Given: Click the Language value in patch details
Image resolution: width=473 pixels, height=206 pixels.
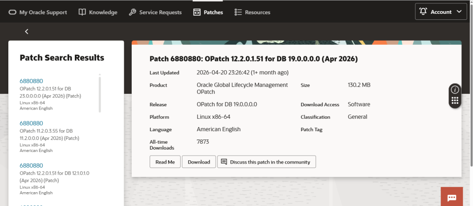Looking at the screenshot, I should tap(218, 129).
